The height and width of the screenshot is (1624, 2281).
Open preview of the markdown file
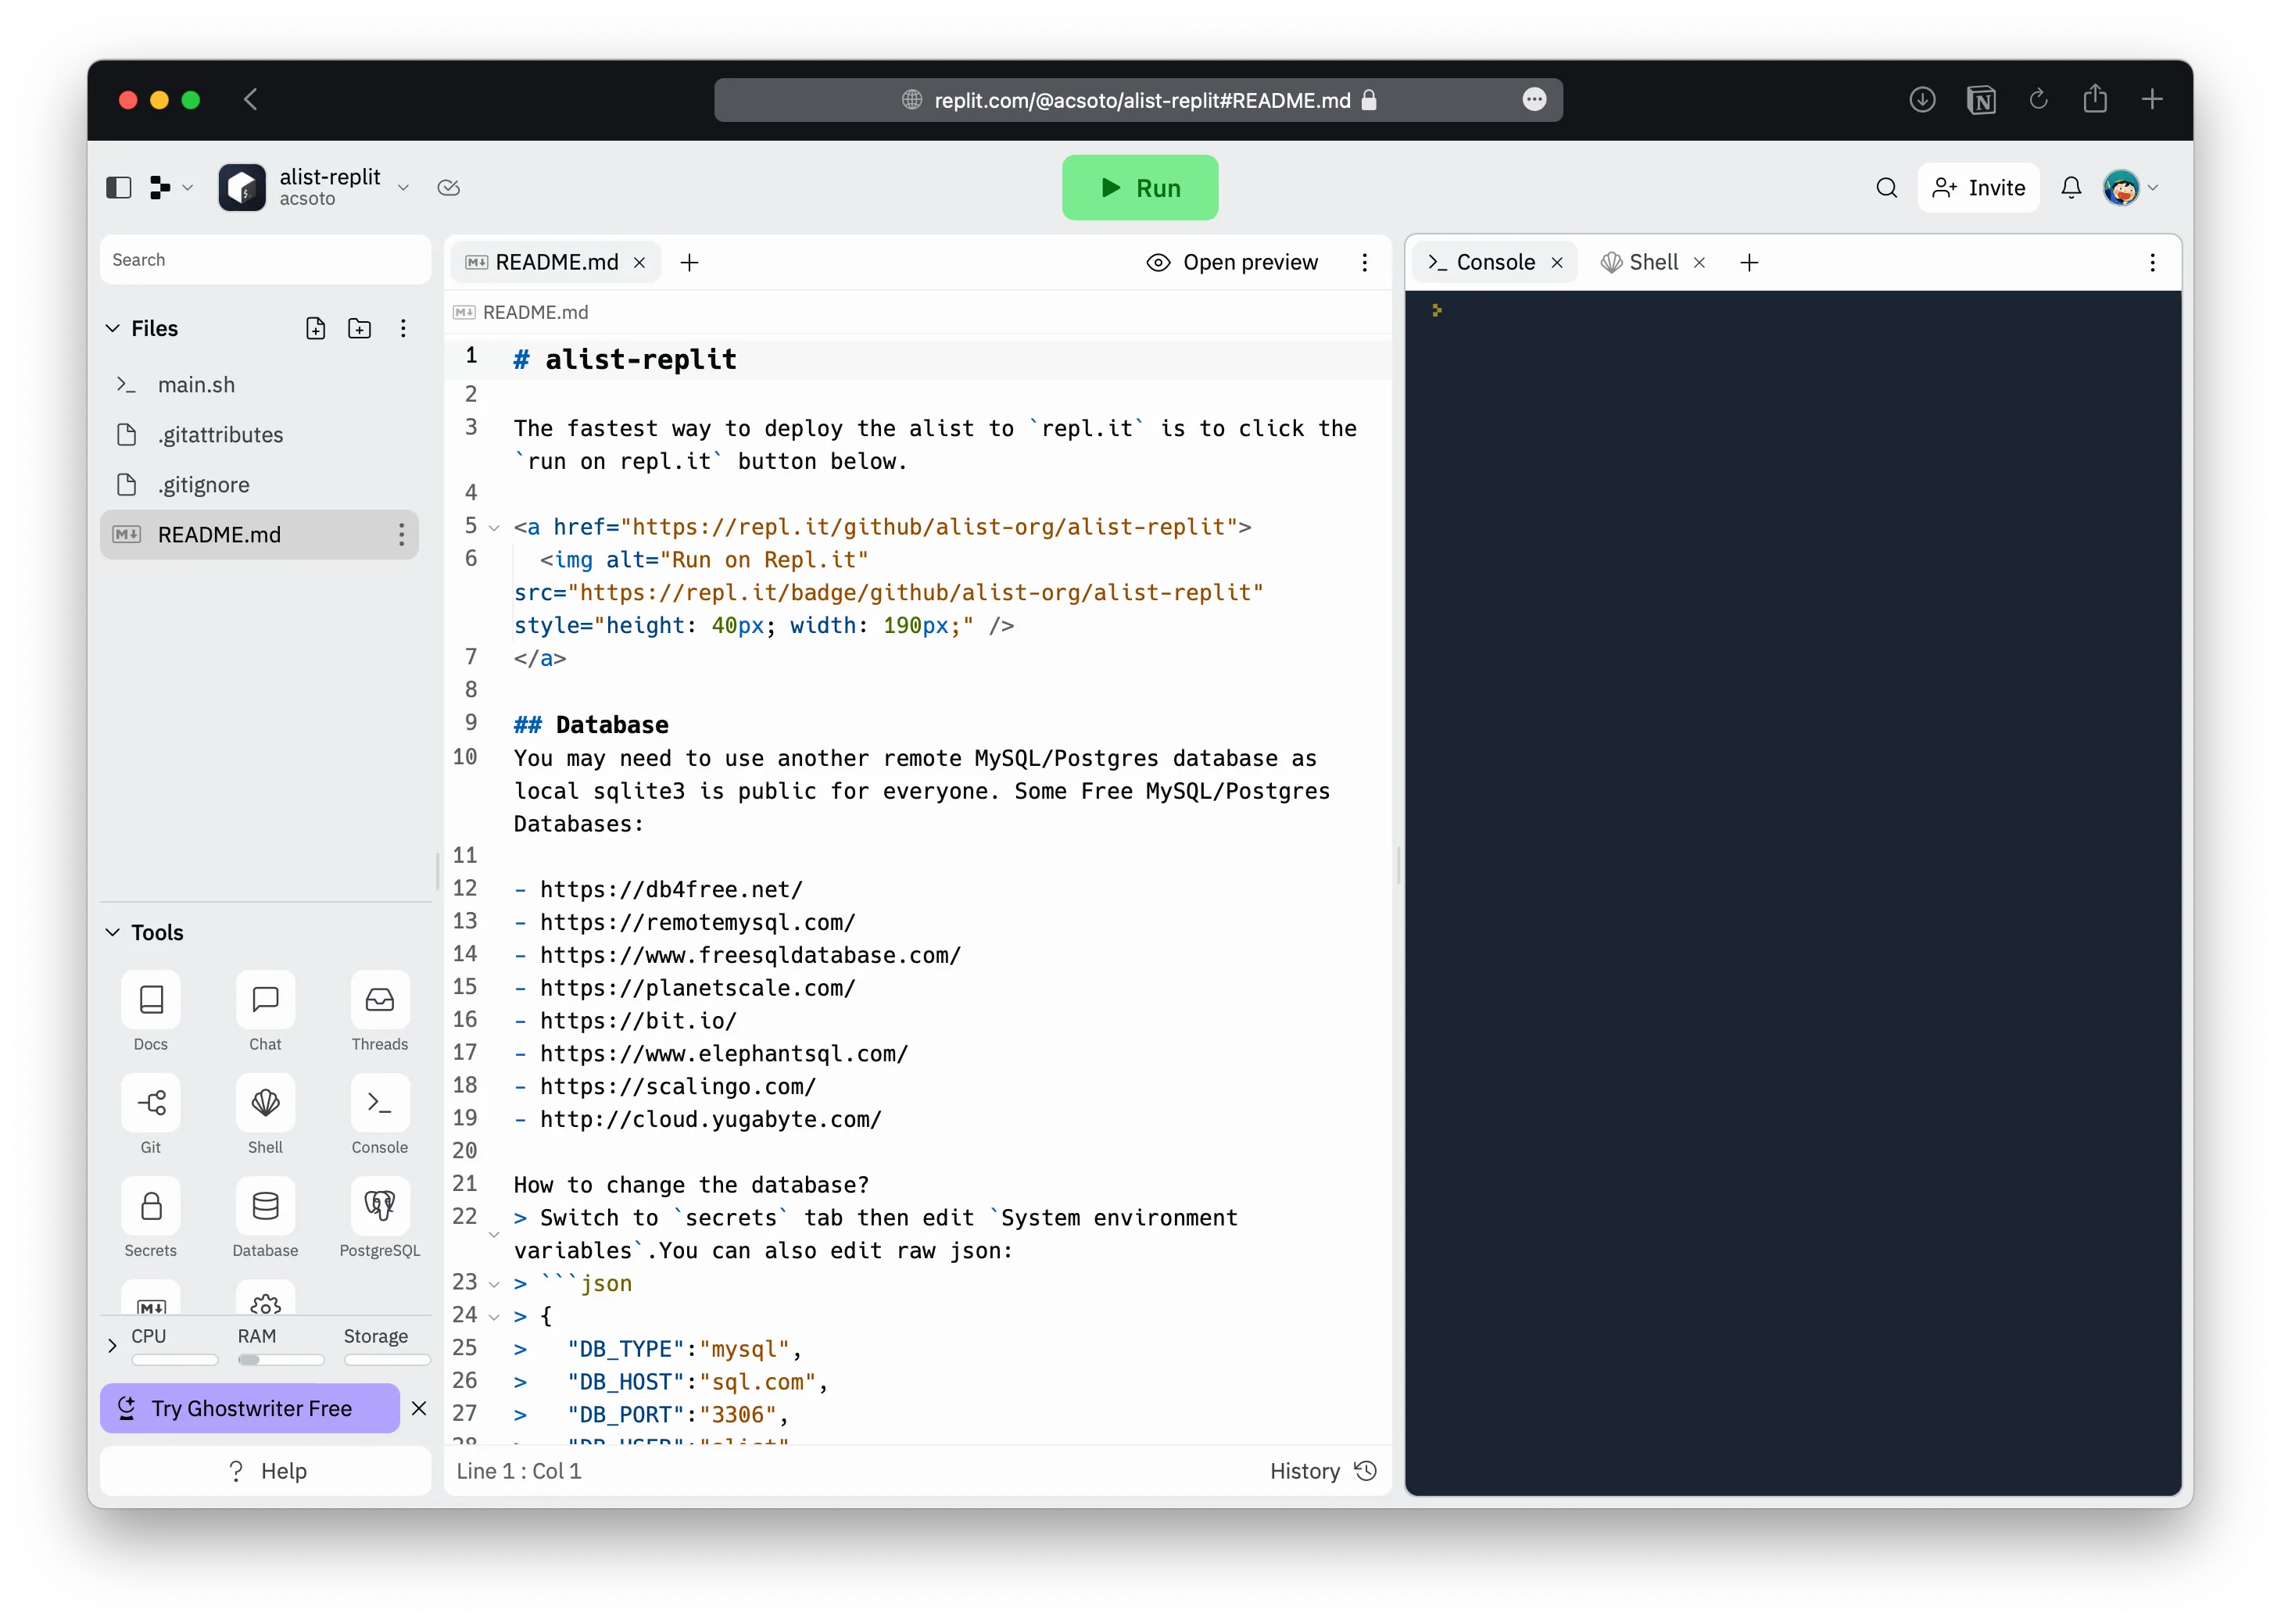coord(1232,262)
